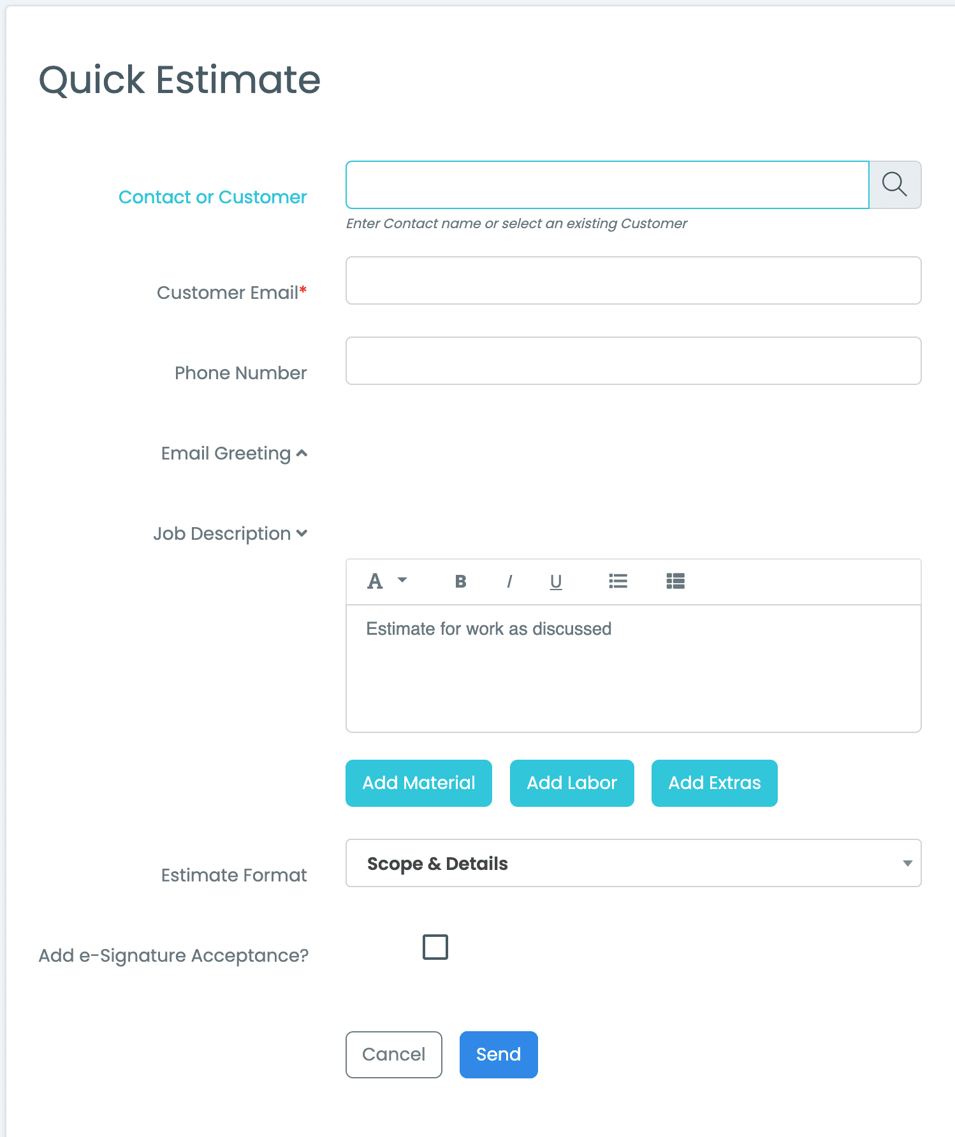Apply bold formatting to the job description
The height and width of the screenshot is (1137, 955).
[460, 581]
